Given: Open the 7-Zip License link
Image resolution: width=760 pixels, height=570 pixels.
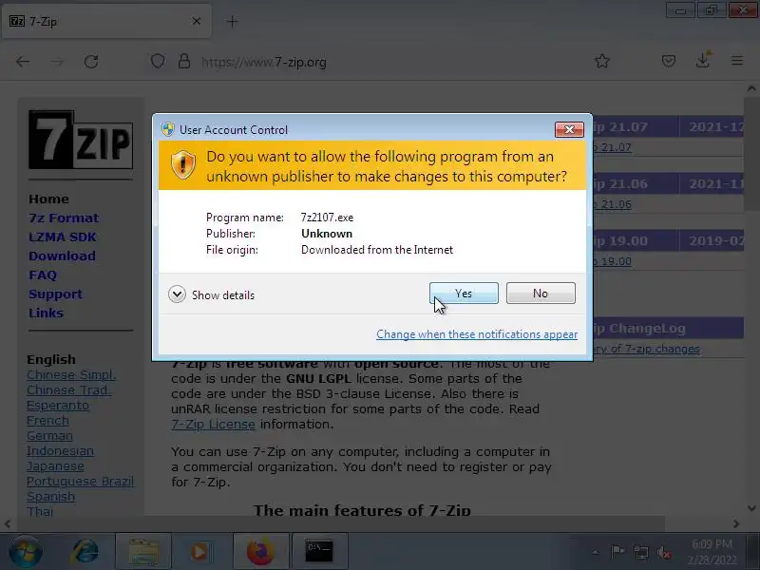Looking at the screenshot, I should [213, 424].
